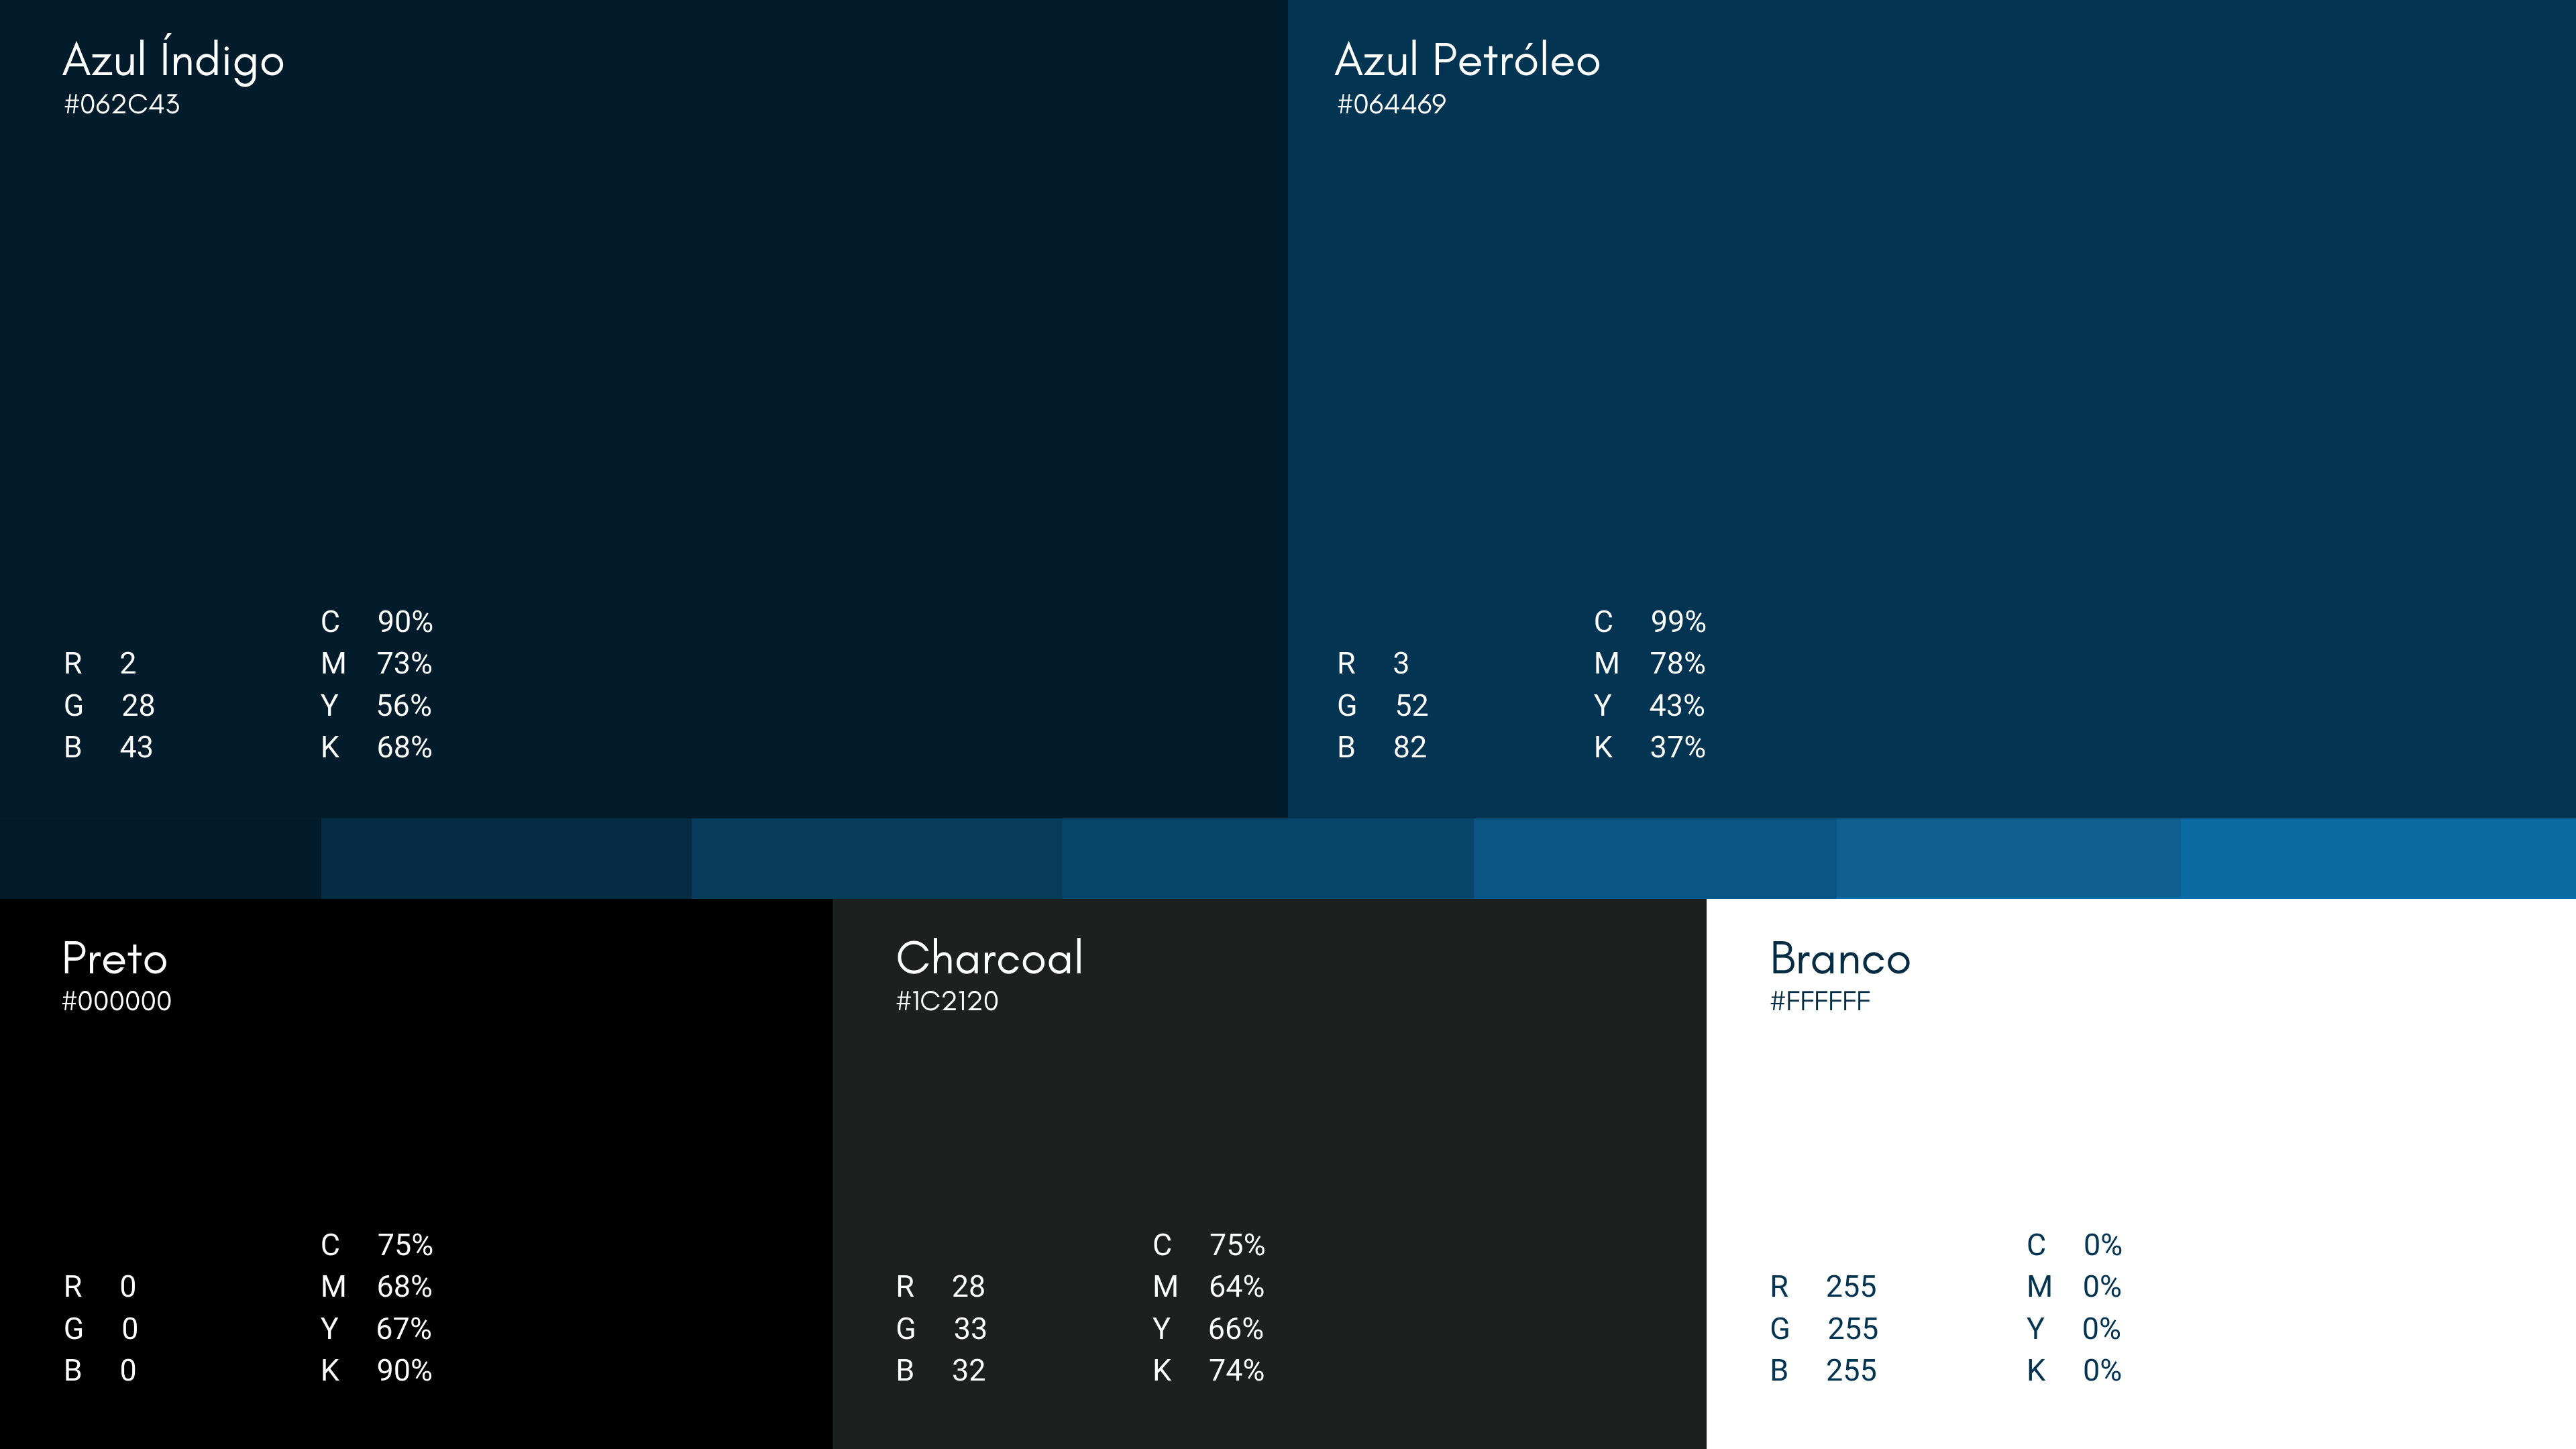Click the C 99% value in Azul Petróleo
Screen dimensions: 2576x1449
(1650, 622)
